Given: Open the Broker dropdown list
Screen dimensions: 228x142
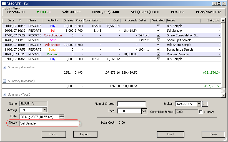Looking at the screenshot, I should click(x=199, y=104).
